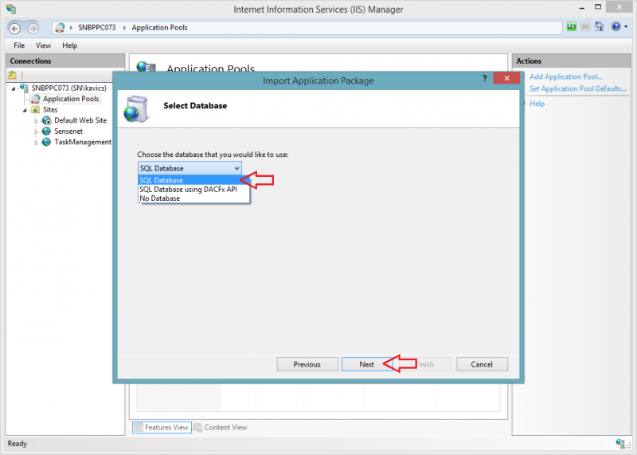Close the Import Application Package dialog
The width and height of the screenshot is (637, 455).
[x=506, y=78]
